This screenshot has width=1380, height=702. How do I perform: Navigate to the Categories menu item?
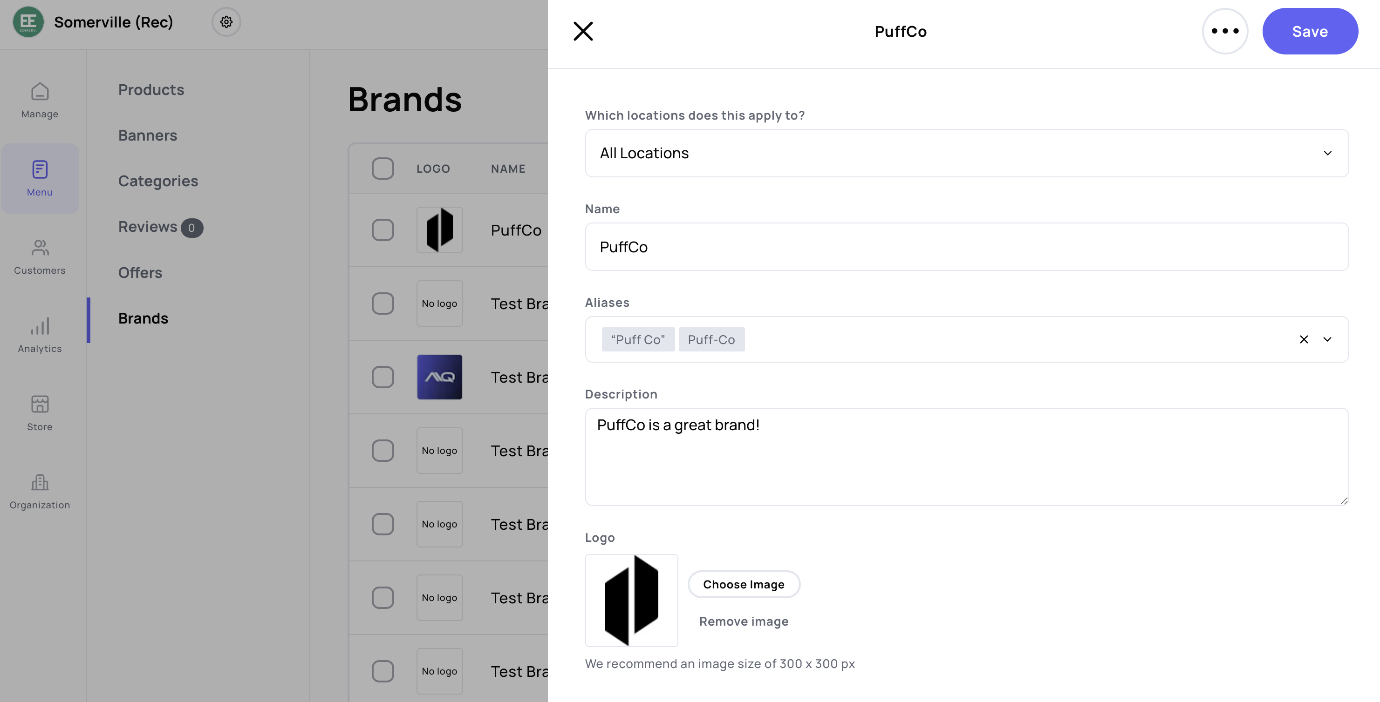[158, 181]
